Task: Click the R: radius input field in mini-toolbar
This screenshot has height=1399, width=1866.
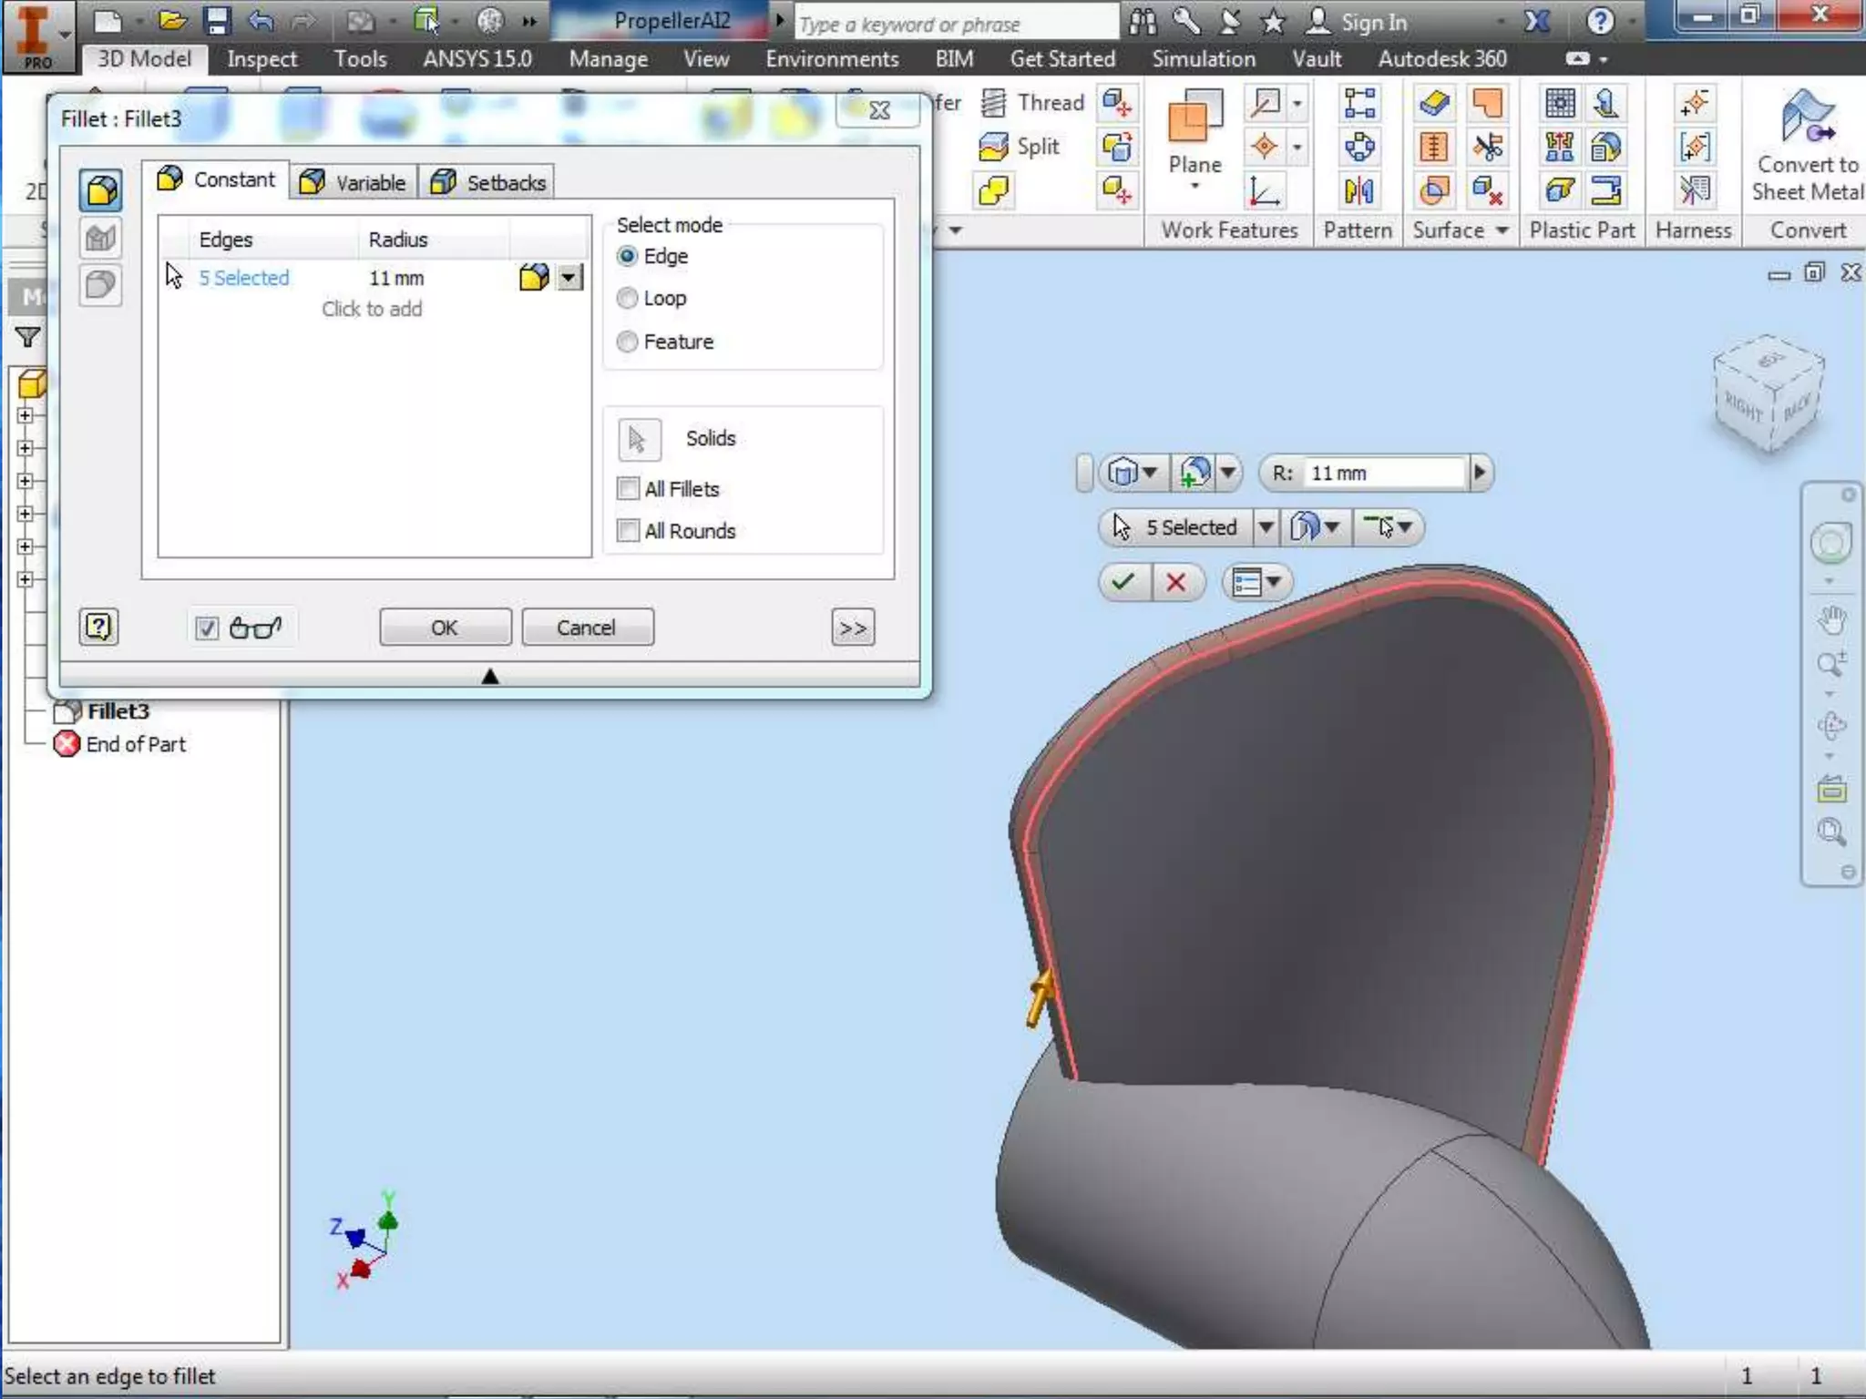Action: click(1383, 473)
